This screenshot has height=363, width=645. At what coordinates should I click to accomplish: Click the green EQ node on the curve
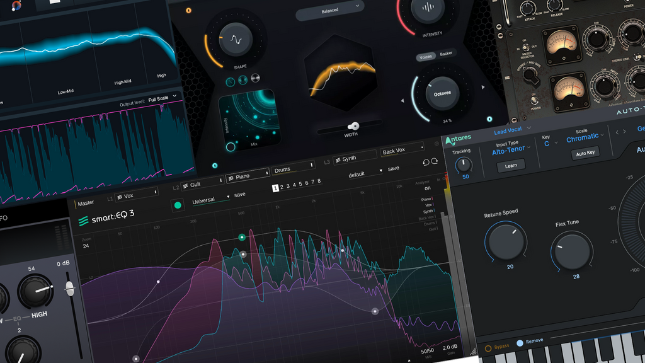point(242,237)
